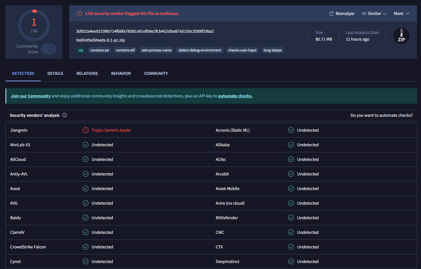This screenshot has width=421, height=269.
Task: Click the Reanalyze refresh icon
Action: pyautogui.click(x=332, y=14)
